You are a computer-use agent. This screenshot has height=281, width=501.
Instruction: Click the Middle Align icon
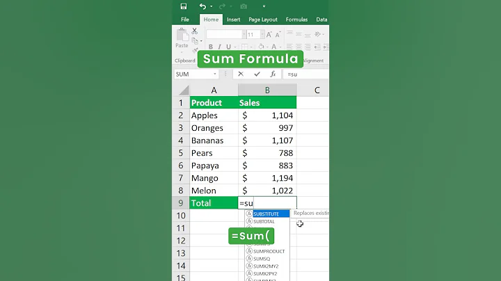[299, 34]
